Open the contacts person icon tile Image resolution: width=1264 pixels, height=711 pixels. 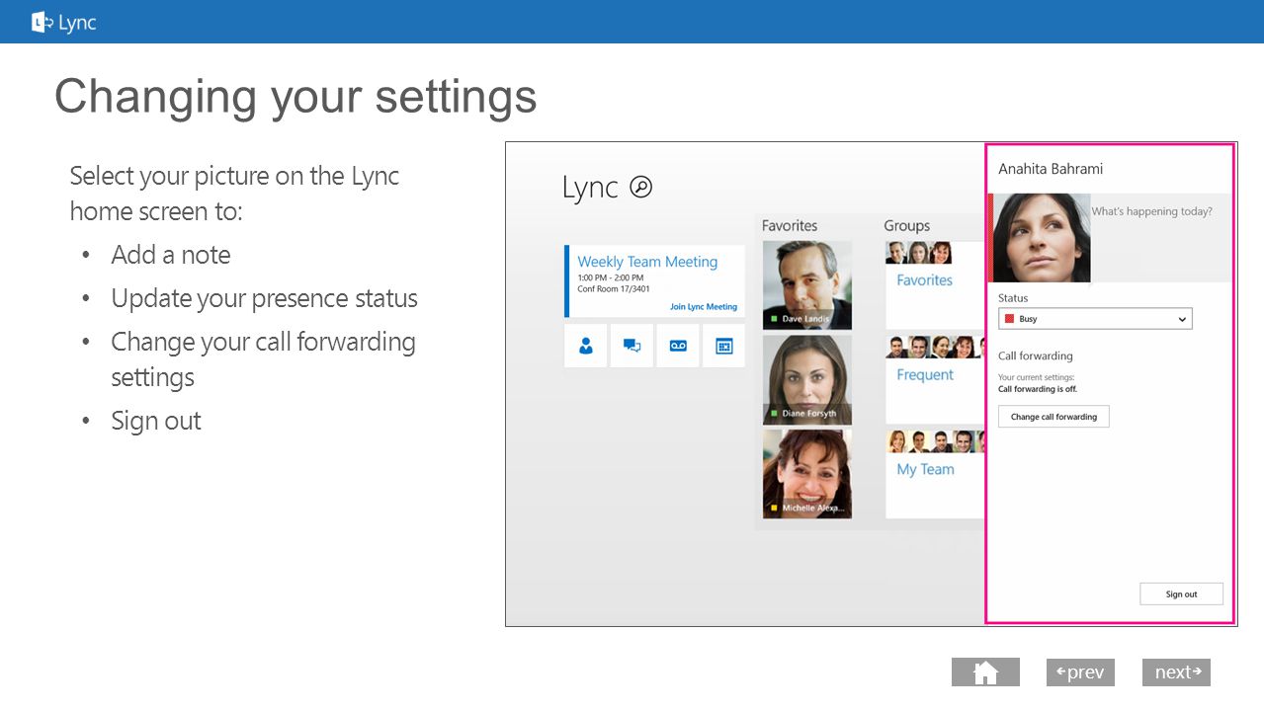(x=586, y=346)
